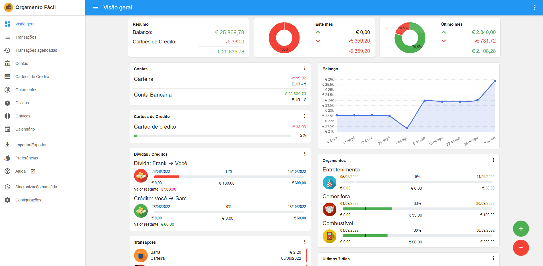Add expense with the red minus button
Screen dimensions: 543x266
pyautogui.click(x=521, y=248)
